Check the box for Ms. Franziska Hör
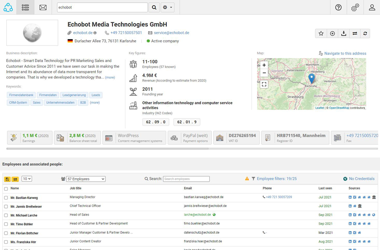 click(x=6, y=242)
